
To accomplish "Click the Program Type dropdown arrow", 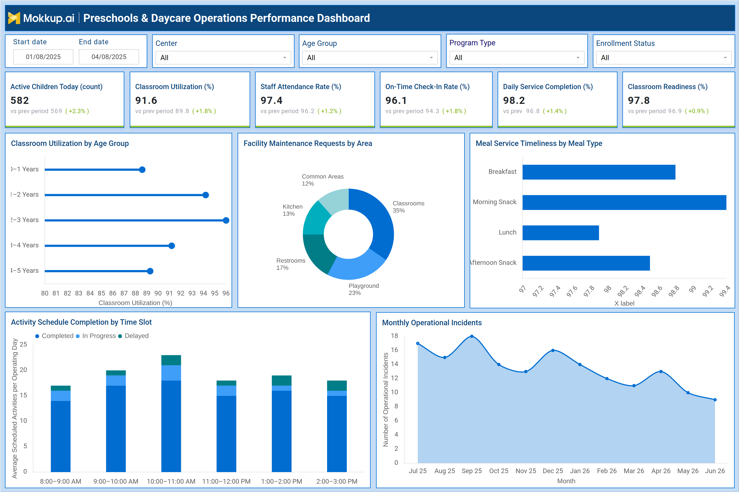I will [578, 58].
